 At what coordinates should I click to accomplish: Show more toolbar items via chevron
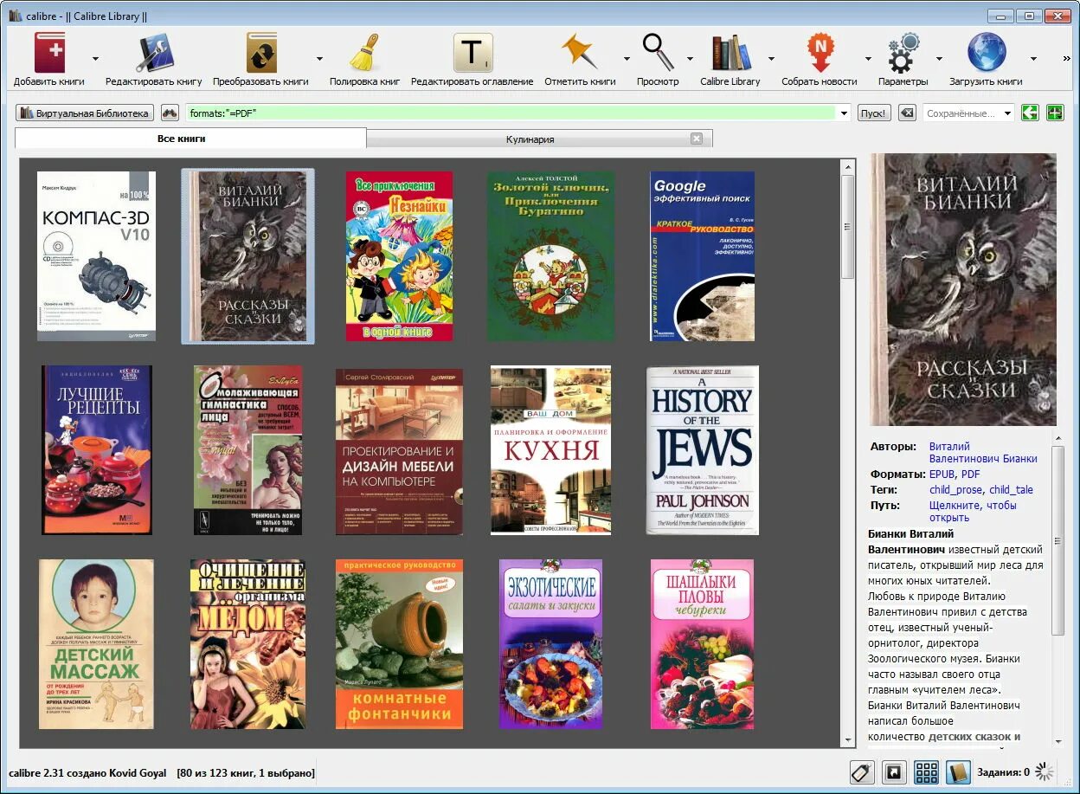coord(1067,59)
